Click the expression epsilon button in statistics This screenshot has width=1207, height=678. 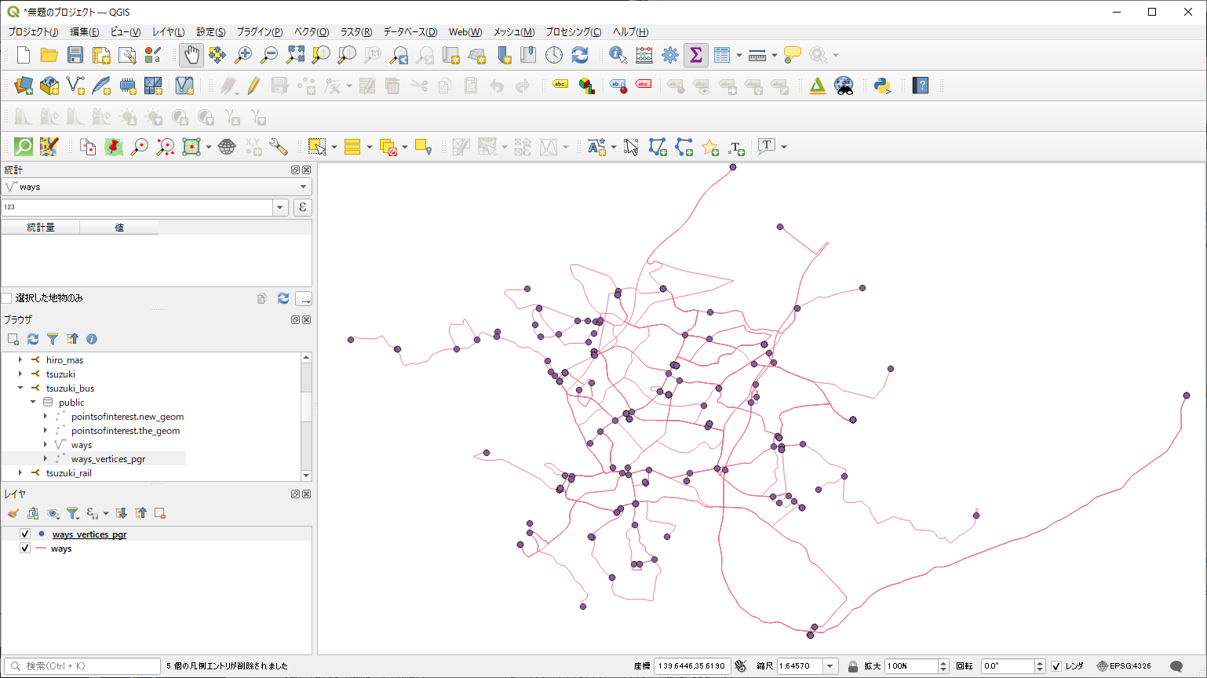pyautogui.click(x=302, y=207)
